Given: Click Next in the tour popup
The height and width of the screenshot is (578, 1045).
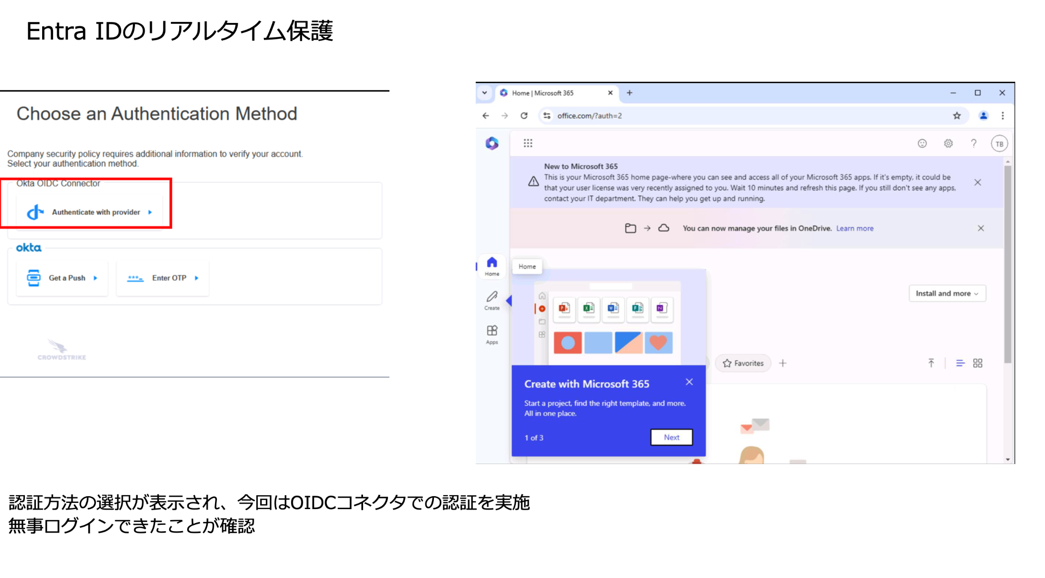Looking at the screenshot, I should click(x=671, y=437).
